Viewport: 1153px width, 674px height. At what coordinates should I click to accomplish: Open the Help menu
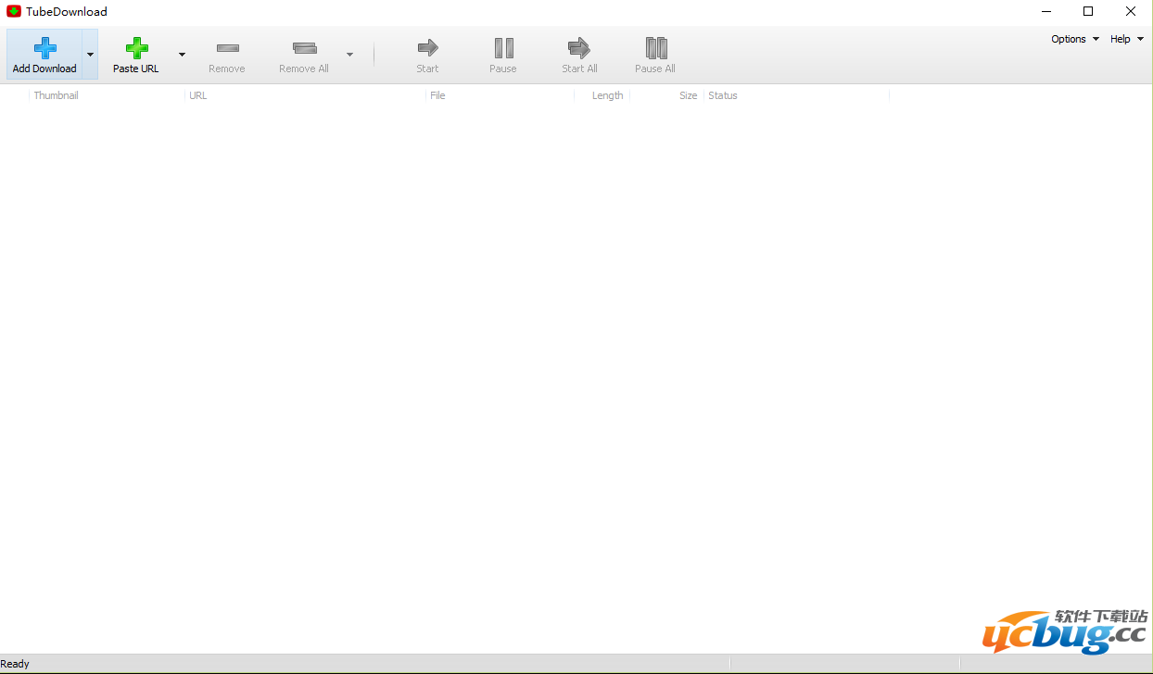click(1126, 39)
